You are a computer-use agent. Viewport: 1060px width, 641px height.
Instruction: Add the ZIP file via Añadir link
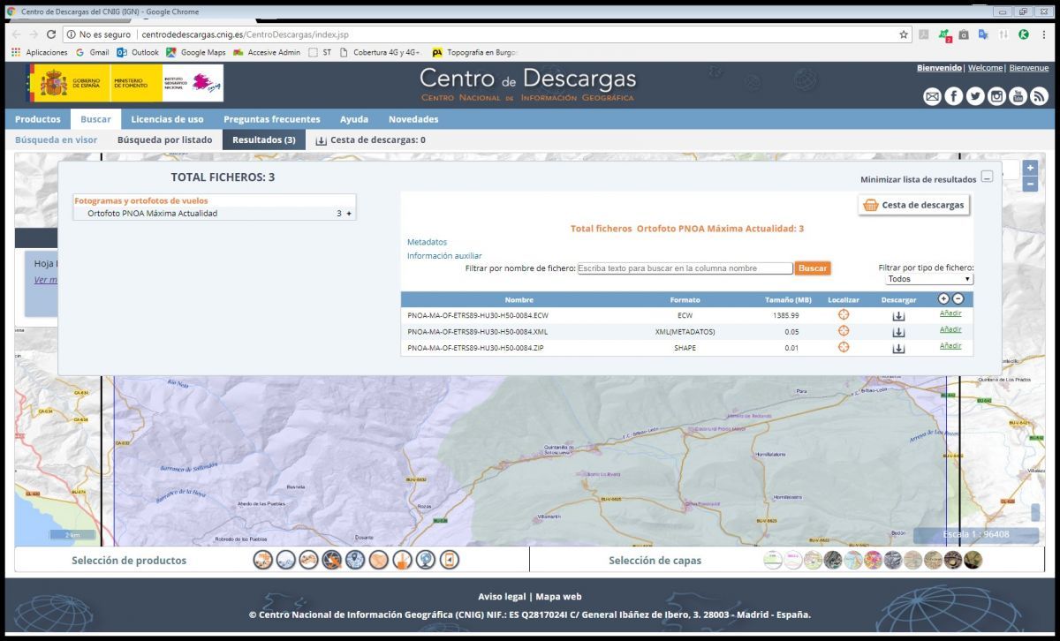point(950,345)
